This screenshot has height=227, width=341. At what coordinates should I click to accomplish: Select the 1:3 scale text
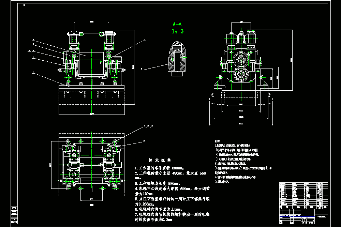pos(177,31)
